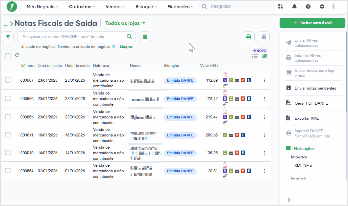
Task: Remove the Unidade de negócio filter
Action: click(x=113, y=47)
